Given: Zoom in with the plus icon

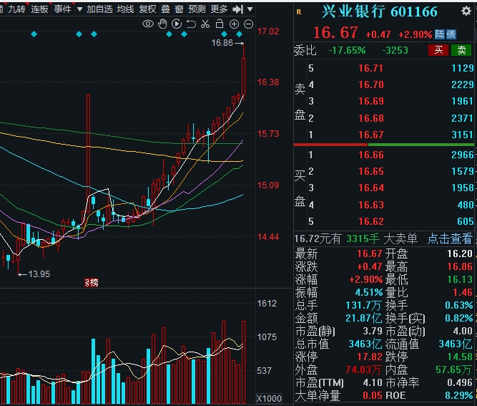Looking at the screenshot, I should click(x=235, y=24).
